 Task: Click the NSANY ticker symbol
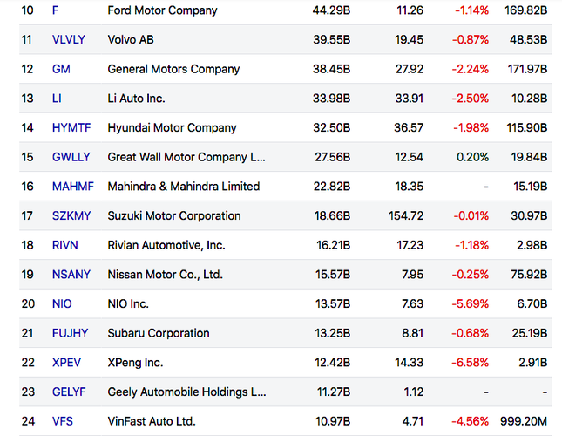[71, 275]
